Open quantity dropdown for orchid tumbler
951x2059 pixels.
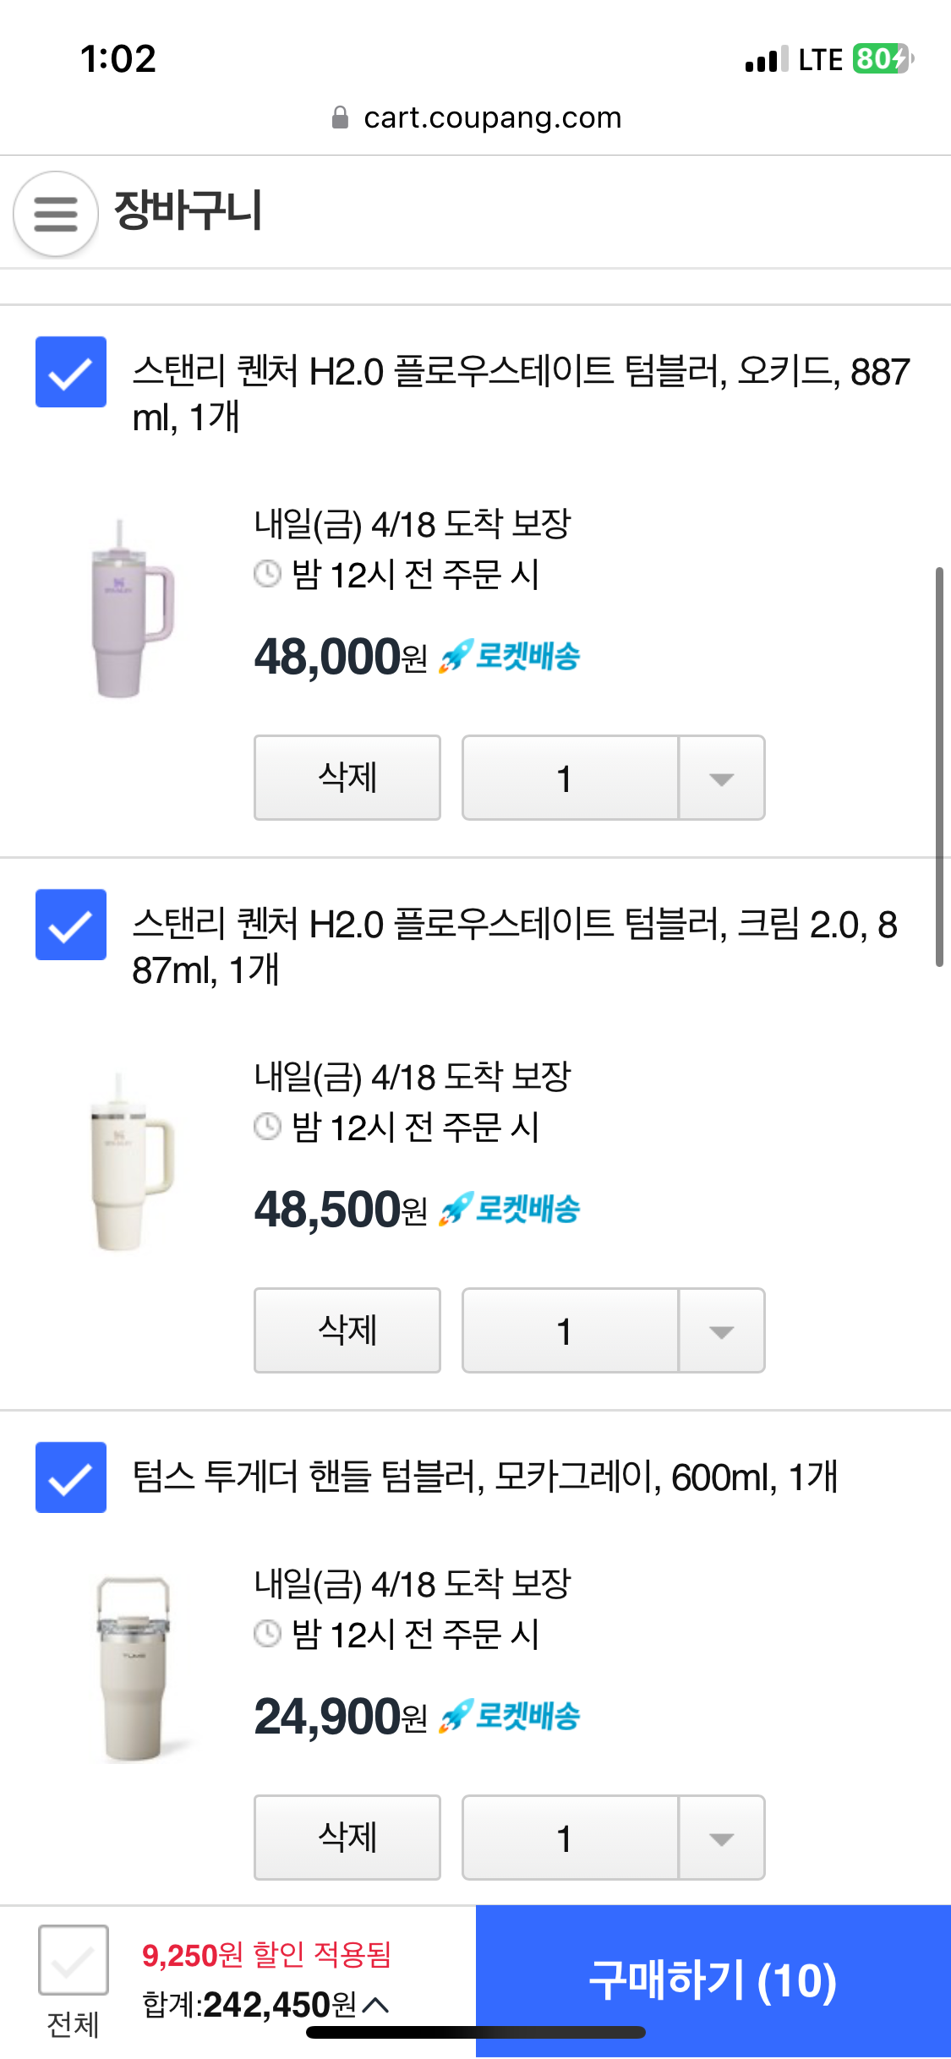(721, 778)
